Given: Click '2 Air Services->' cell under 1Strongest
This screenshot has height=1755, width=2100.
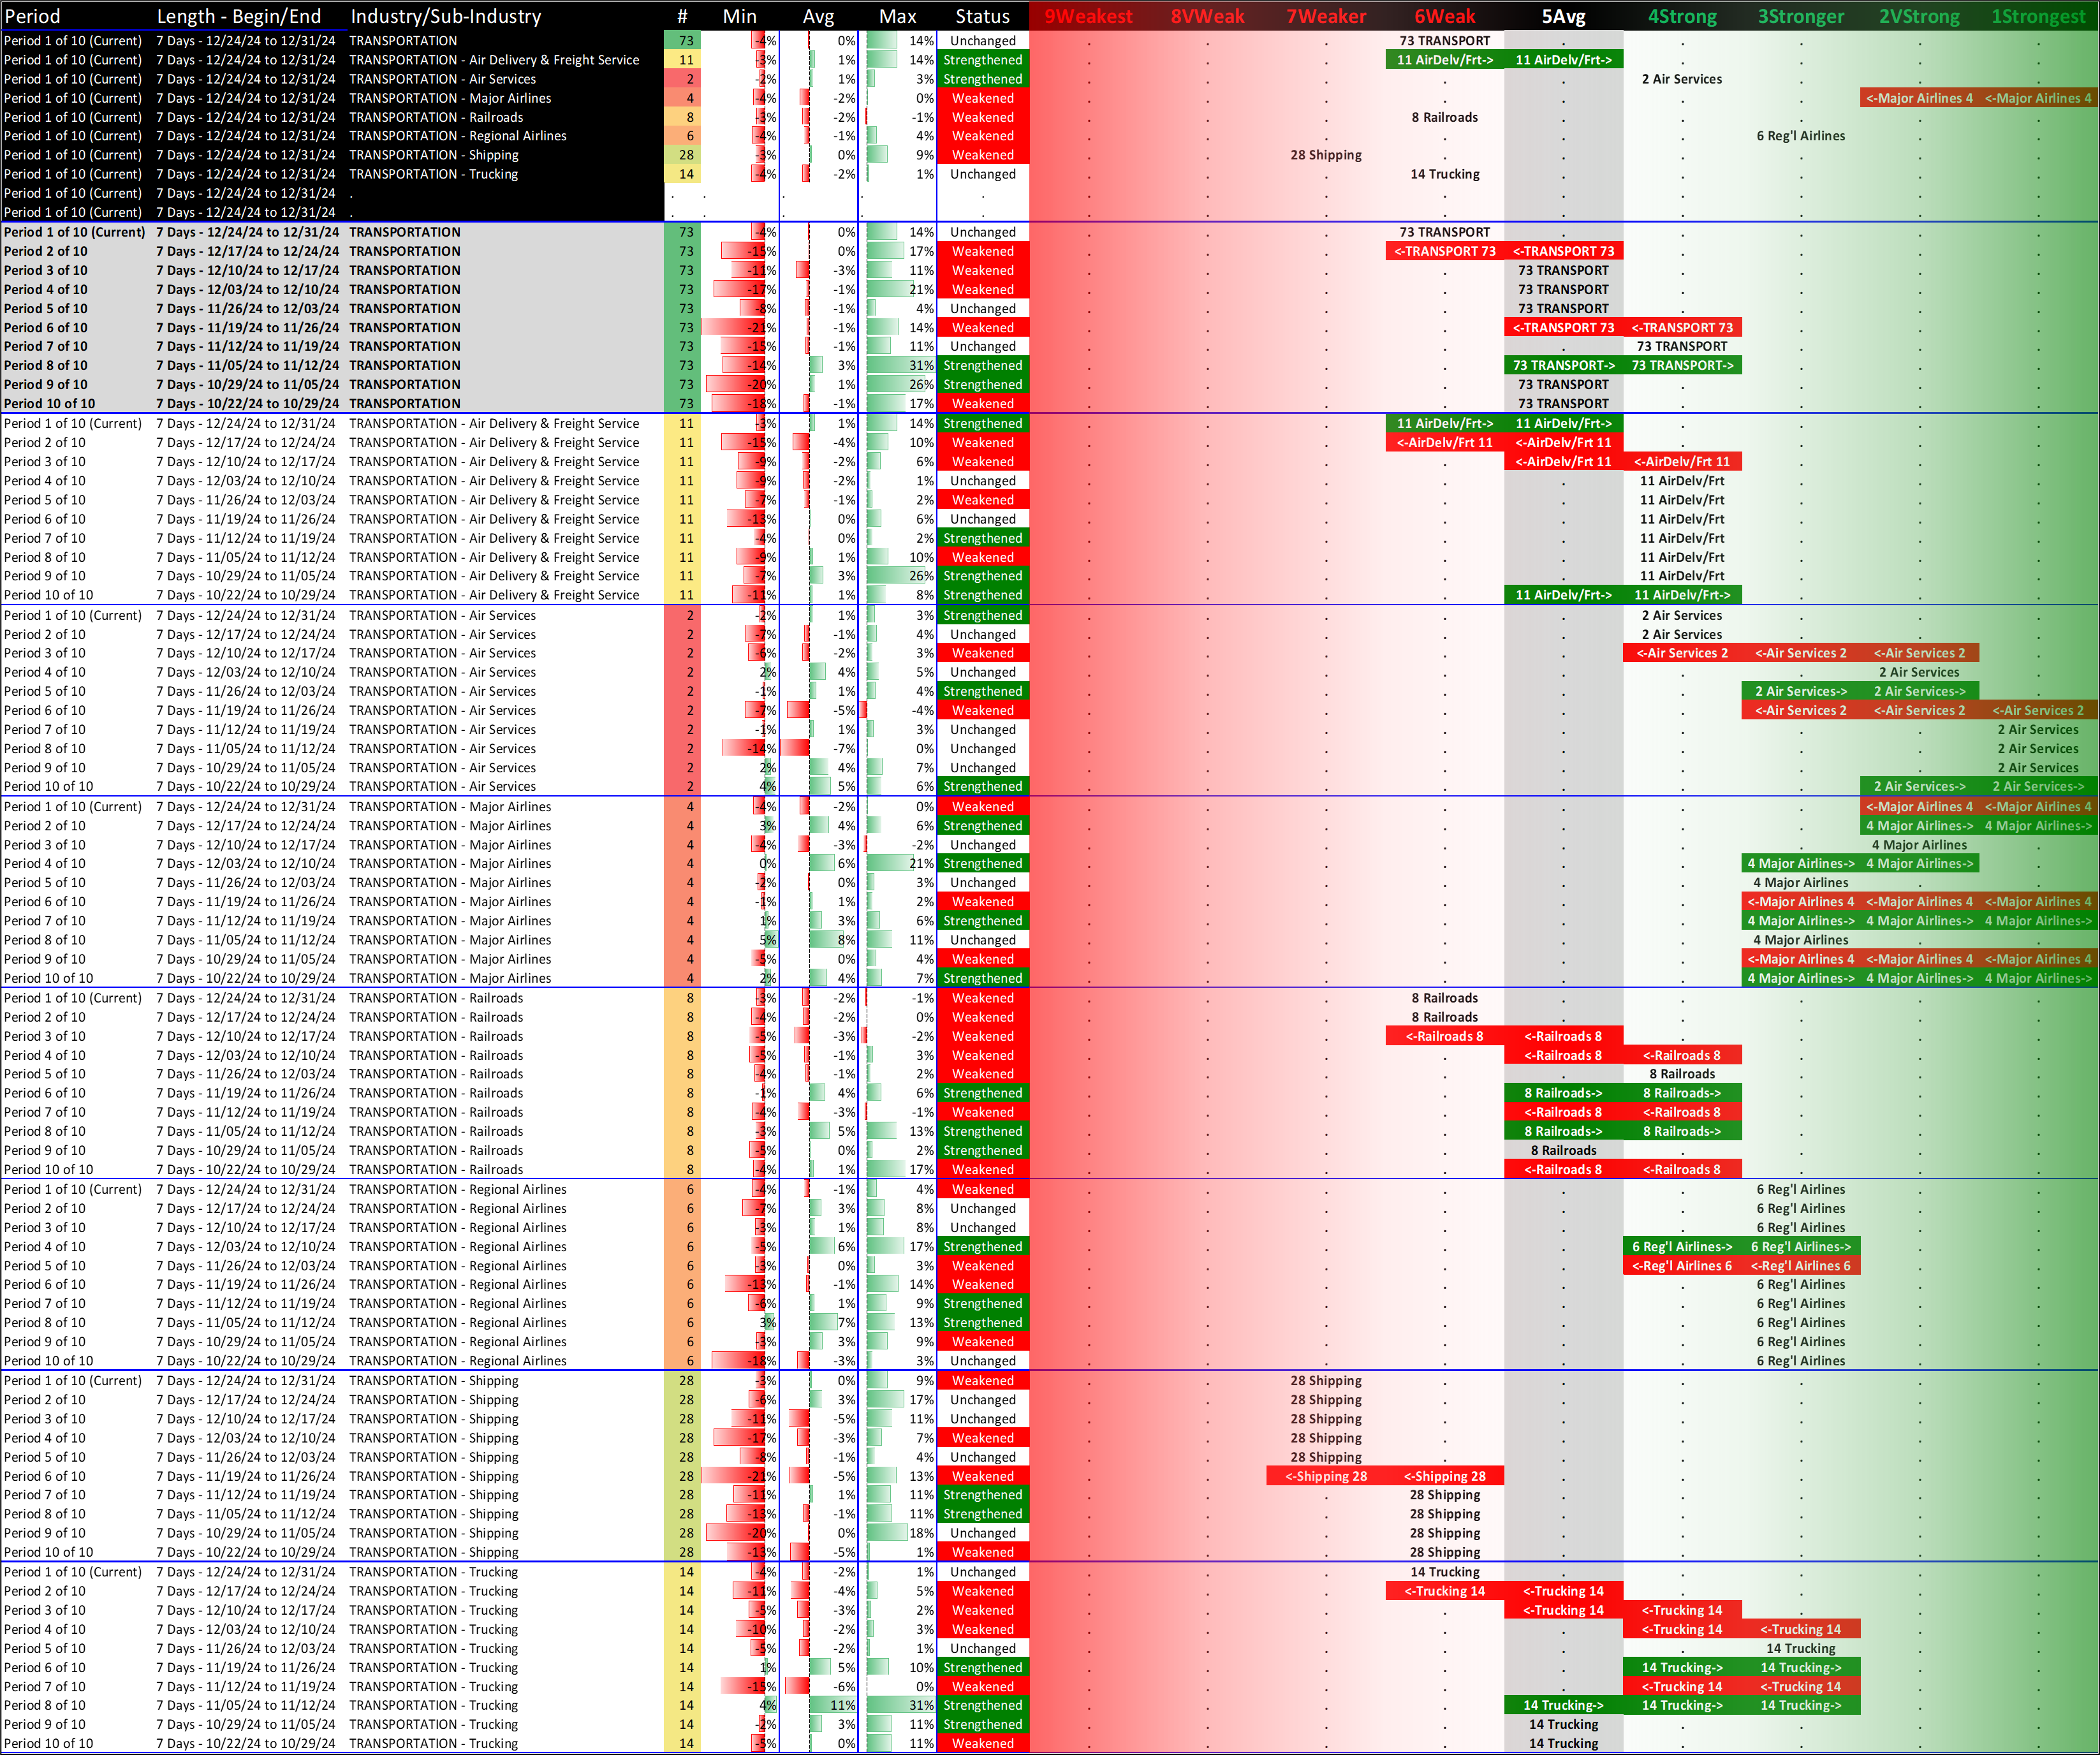Looking at the screenshot, I should 2038,787.
